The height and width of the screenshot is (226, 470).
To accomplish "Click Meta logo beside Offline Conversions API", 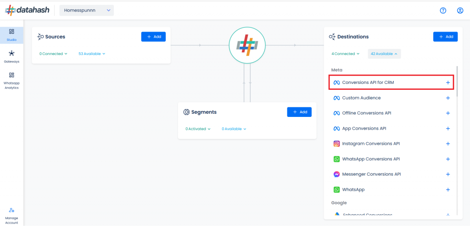I will (336, 113).
